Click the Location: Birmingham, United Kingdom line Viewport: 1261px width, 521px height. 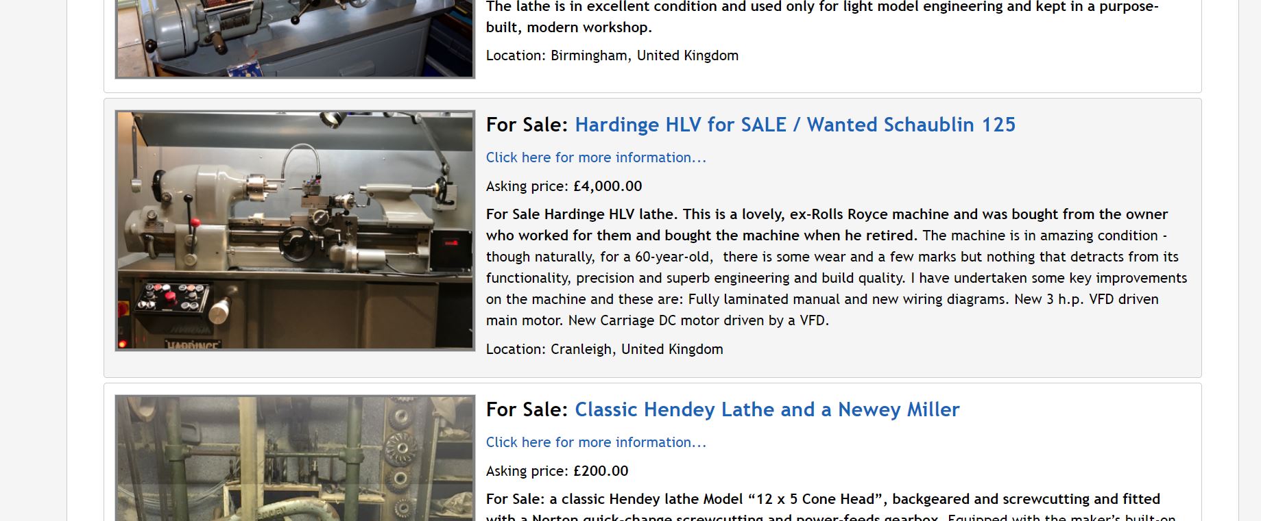click(612, 55)
